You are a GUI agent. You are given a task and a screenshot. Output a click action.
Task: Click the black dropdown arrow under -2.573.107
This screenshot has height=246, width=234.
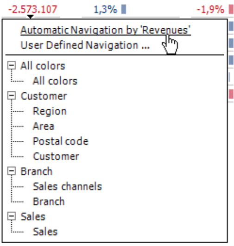click(x=30, y=17)
